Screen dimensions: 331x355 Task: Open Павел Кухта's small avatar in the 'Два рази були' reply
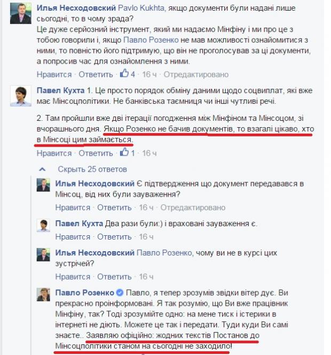tap(43, 225)
